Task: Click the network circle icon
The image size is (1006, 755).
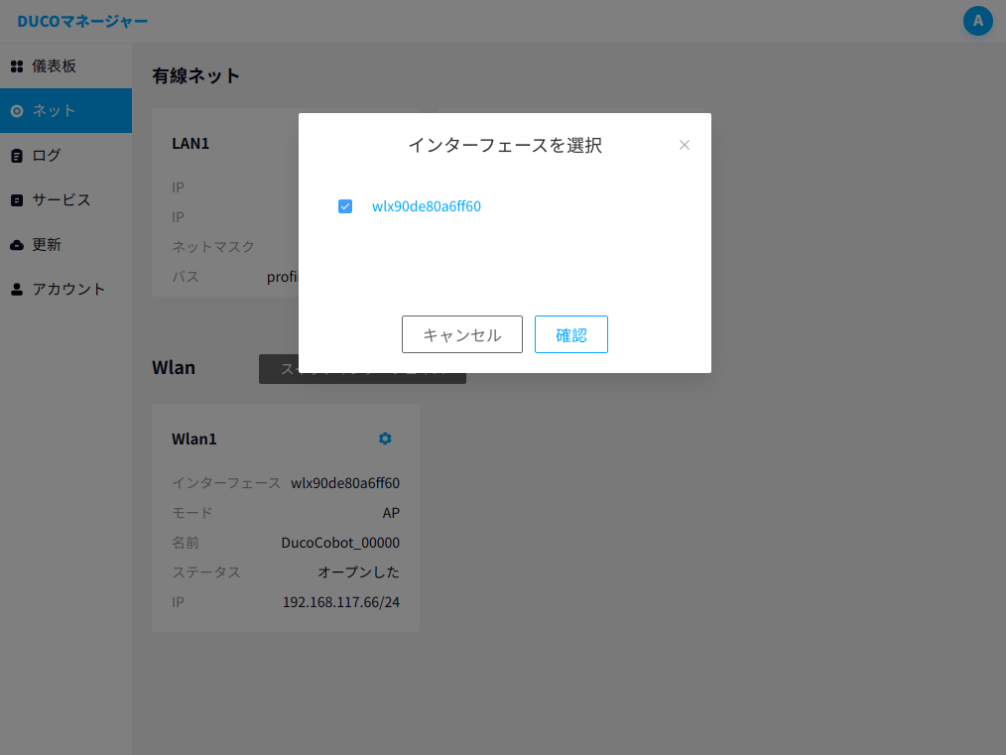Action: point(17,111)
